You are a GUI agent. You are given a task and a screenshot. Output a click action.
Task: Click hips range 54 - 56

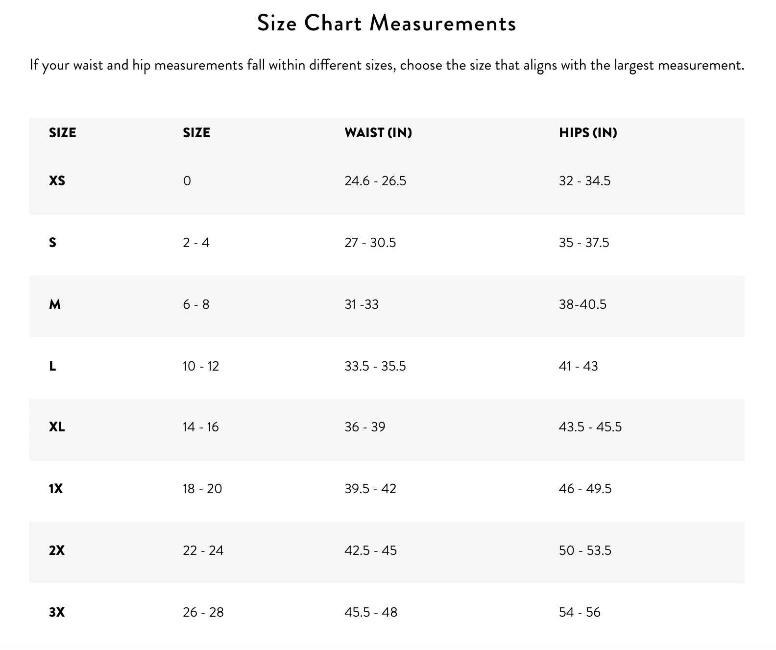579,612
